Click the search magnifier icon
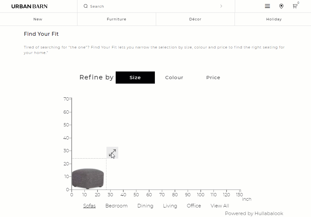The image size is (311, 217). (x=85, y=6)
